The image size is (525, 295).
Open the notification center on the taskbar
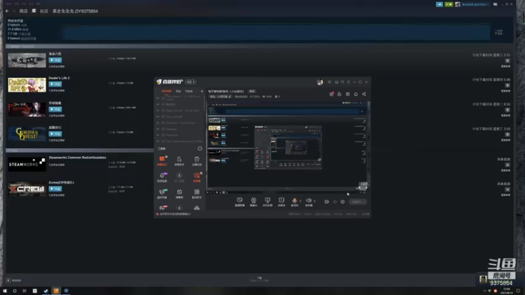518,291
